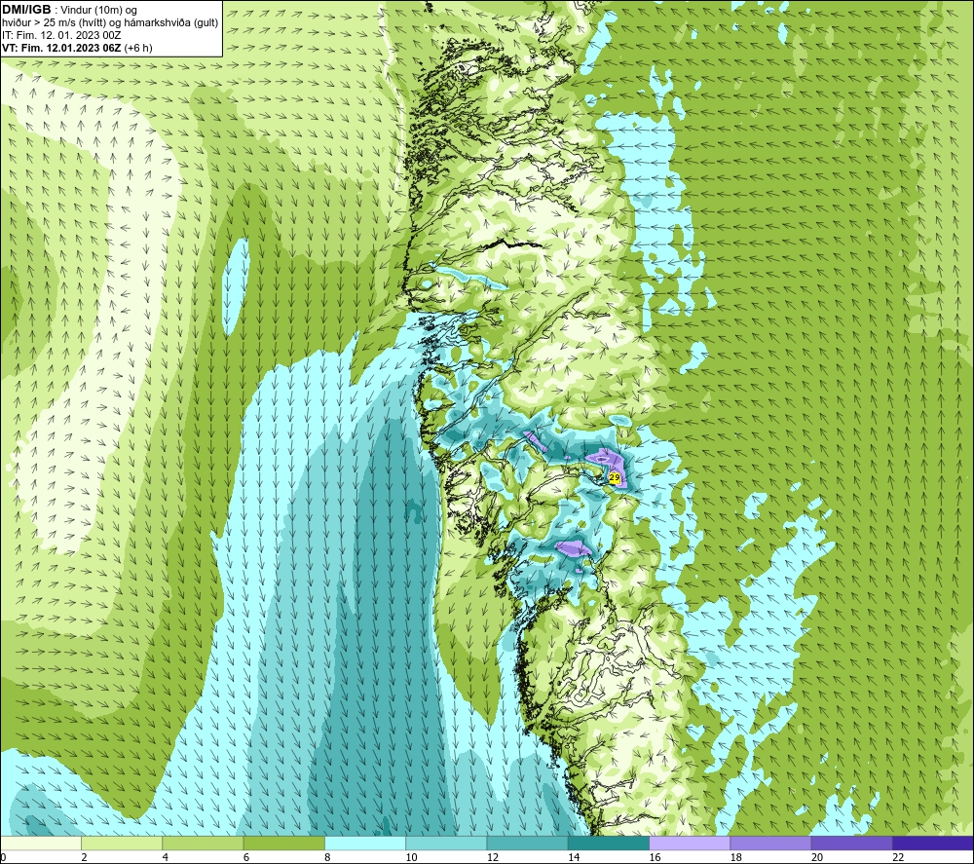This screenshot has width=974, height=864.
Task: Click the legend scale value 12
Action: [493, 857]
